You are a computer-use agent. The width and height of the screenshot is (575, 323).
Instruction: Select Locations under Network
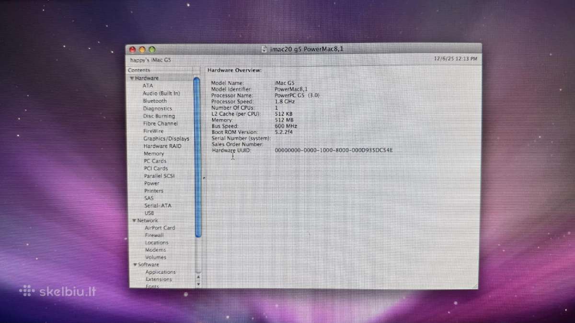157,243
